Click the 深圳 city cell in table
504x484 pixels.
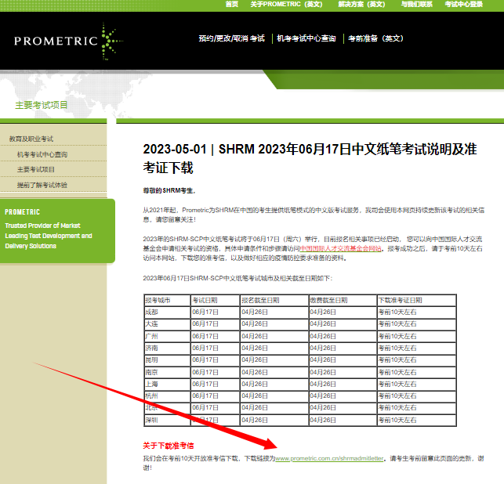click(x=167, y=420)
